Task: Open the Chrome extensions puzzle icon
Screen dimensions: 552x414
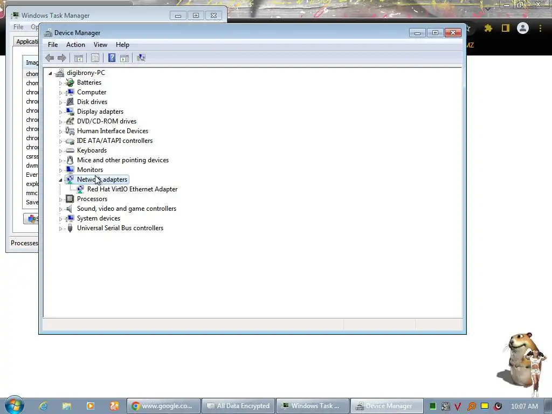Action: click(488, 28)
